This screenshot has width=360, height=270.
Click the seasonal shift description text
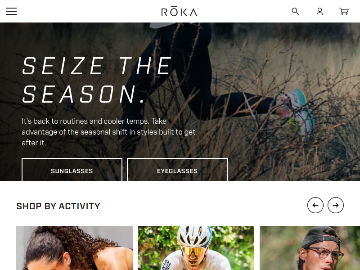pos(108,132)
